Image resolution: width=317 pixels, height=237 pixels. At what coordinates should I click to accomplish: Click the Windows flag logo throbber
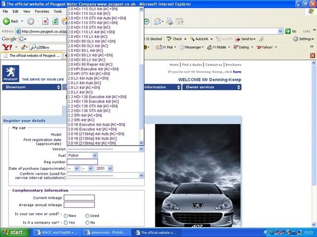pos(311,11)
